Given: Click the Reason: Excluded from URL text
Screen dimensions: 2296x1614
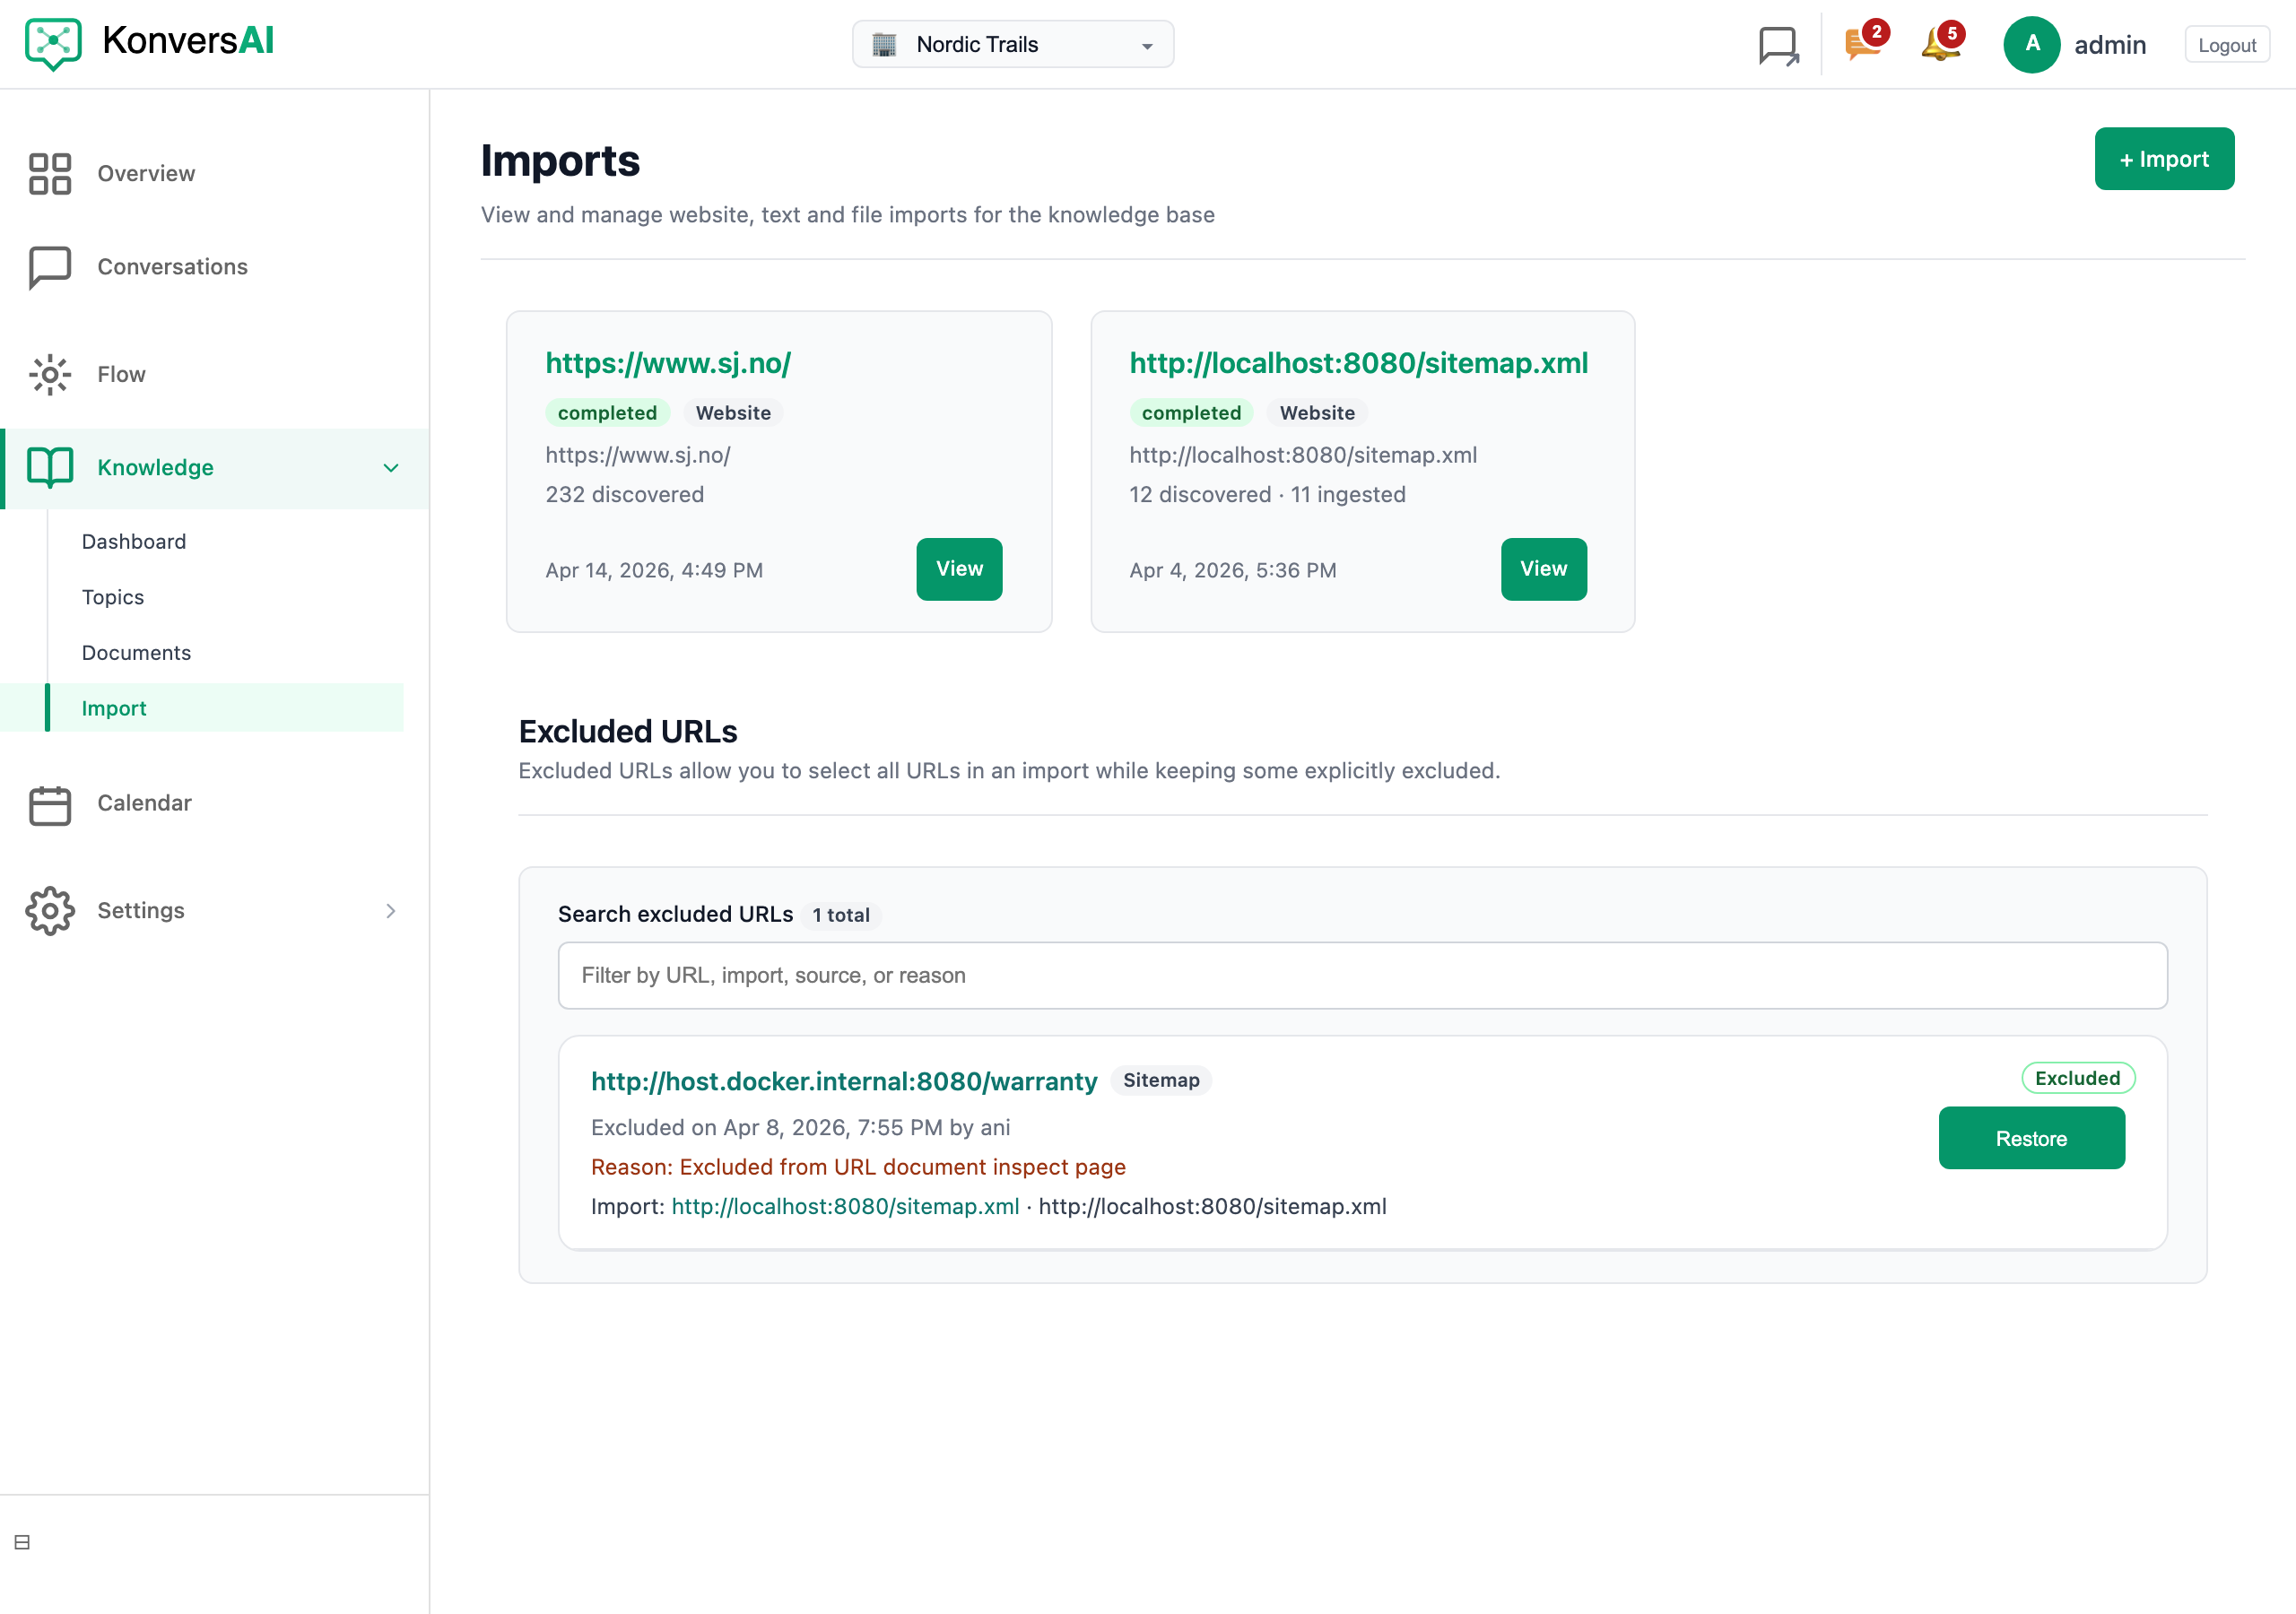Looking at the screenshot, I should (x=858, y=1167).
